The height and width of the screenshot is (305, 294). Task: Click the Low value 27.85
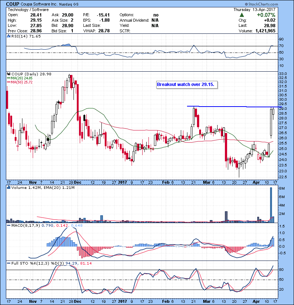(36, 25)
